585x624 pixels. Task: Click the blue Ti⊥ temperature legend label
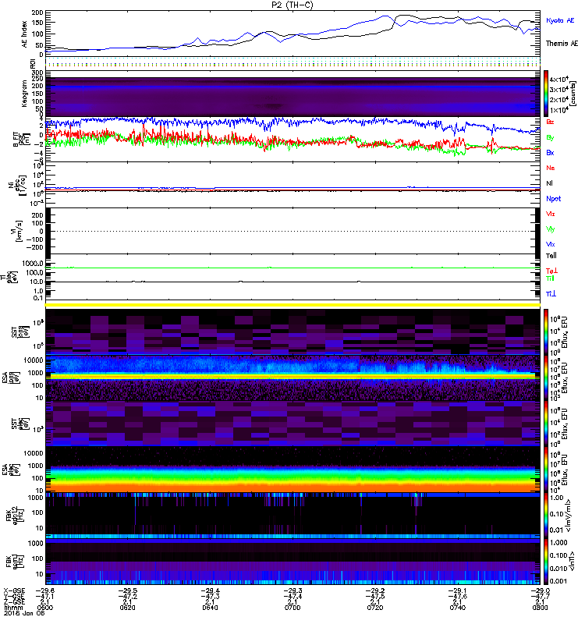551,294
